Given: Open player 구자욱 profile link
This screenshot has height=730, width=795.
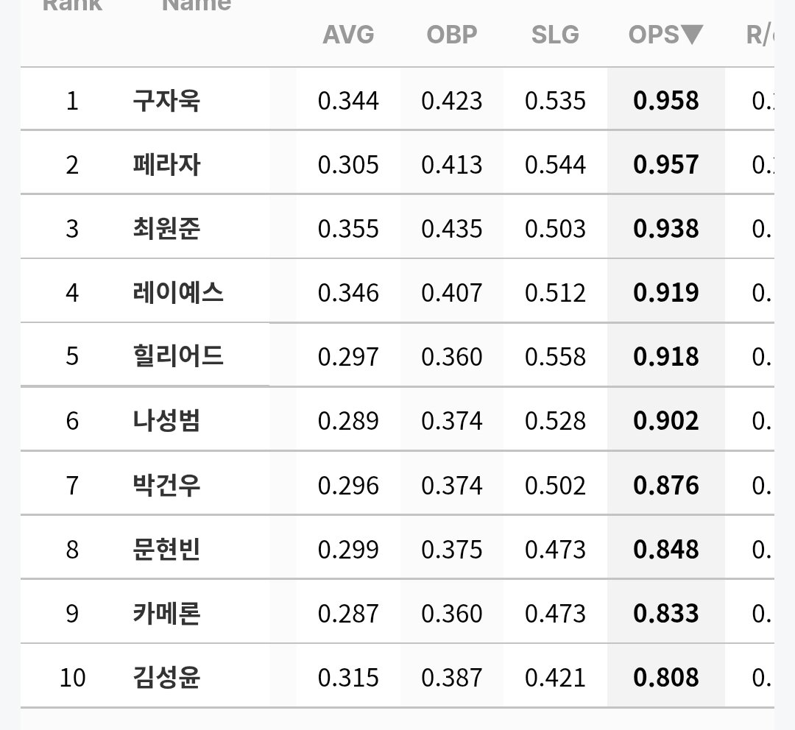Looking at the screenshot, I should [166, 100].
